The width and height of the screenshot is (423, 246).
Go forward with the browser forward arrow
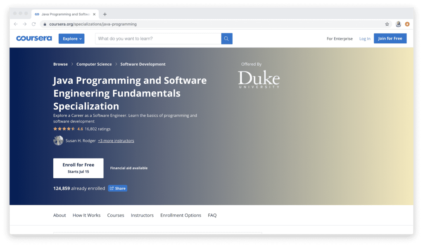24,24
